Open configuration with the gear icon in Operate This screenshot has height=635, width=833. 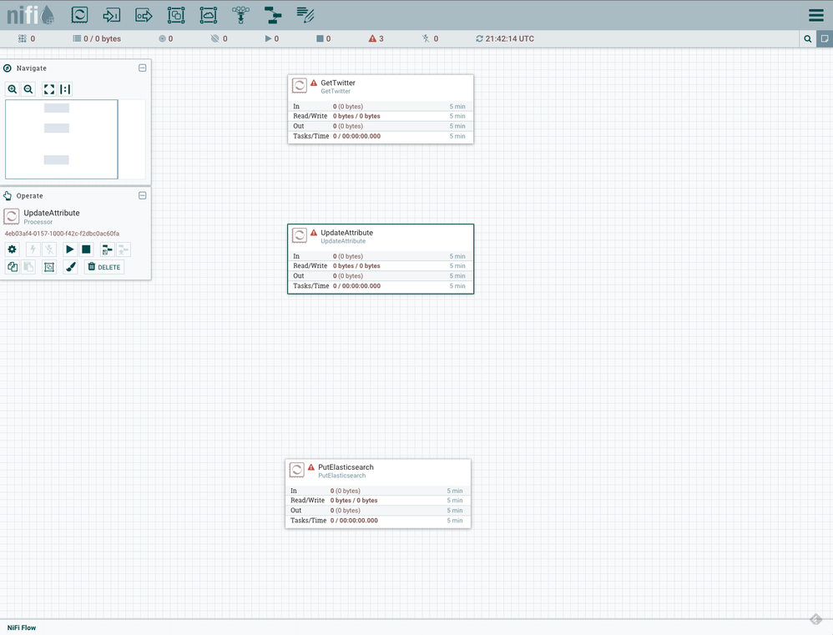(12, 249)
